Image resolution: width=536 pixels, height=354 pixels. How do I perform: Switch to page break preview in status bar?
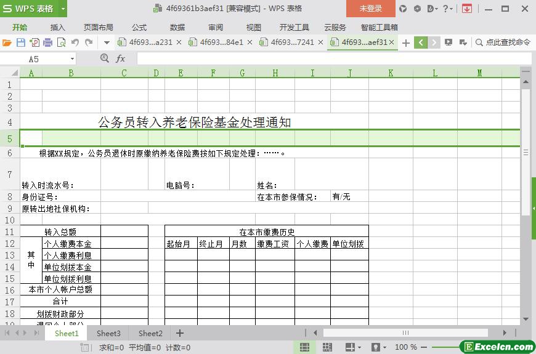[x=327, y=347]
